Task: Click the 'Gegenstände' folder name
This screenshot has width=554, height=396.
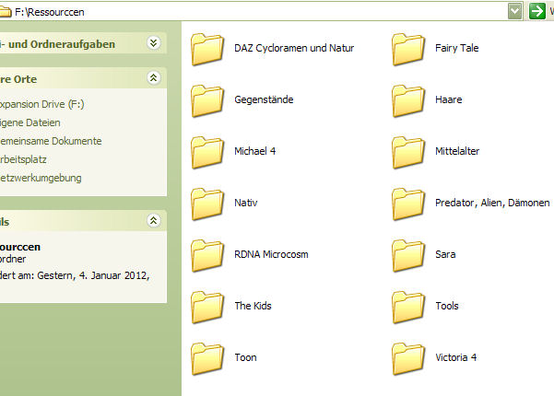Action: pos(264,99)
